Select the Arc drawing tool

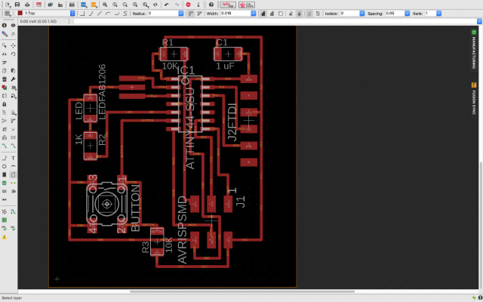[13, 166]
